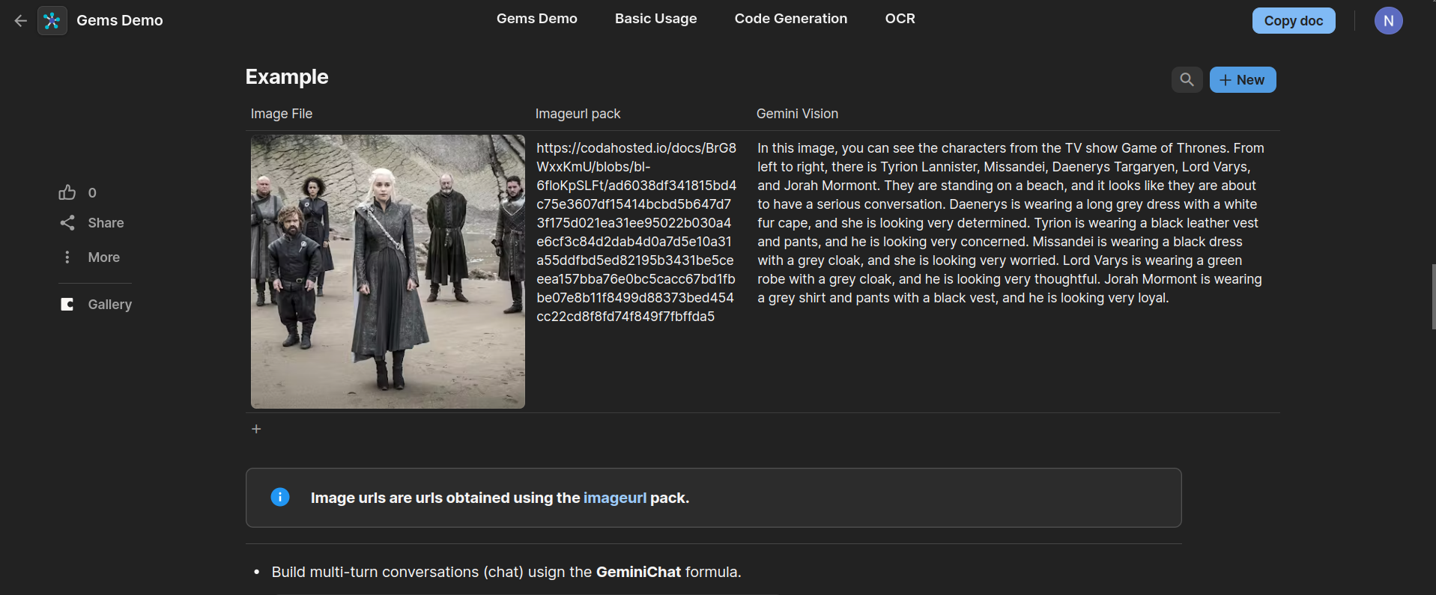The image size is (1436, 595).
Task: Click the Gems Demo doc logo icon
Action: (x=52, y=20)
